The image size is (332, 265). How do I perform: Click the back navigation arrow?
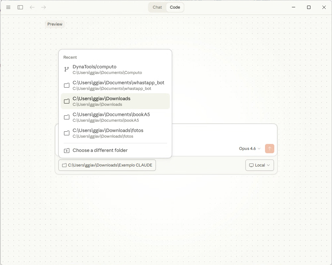click(32, 7)
